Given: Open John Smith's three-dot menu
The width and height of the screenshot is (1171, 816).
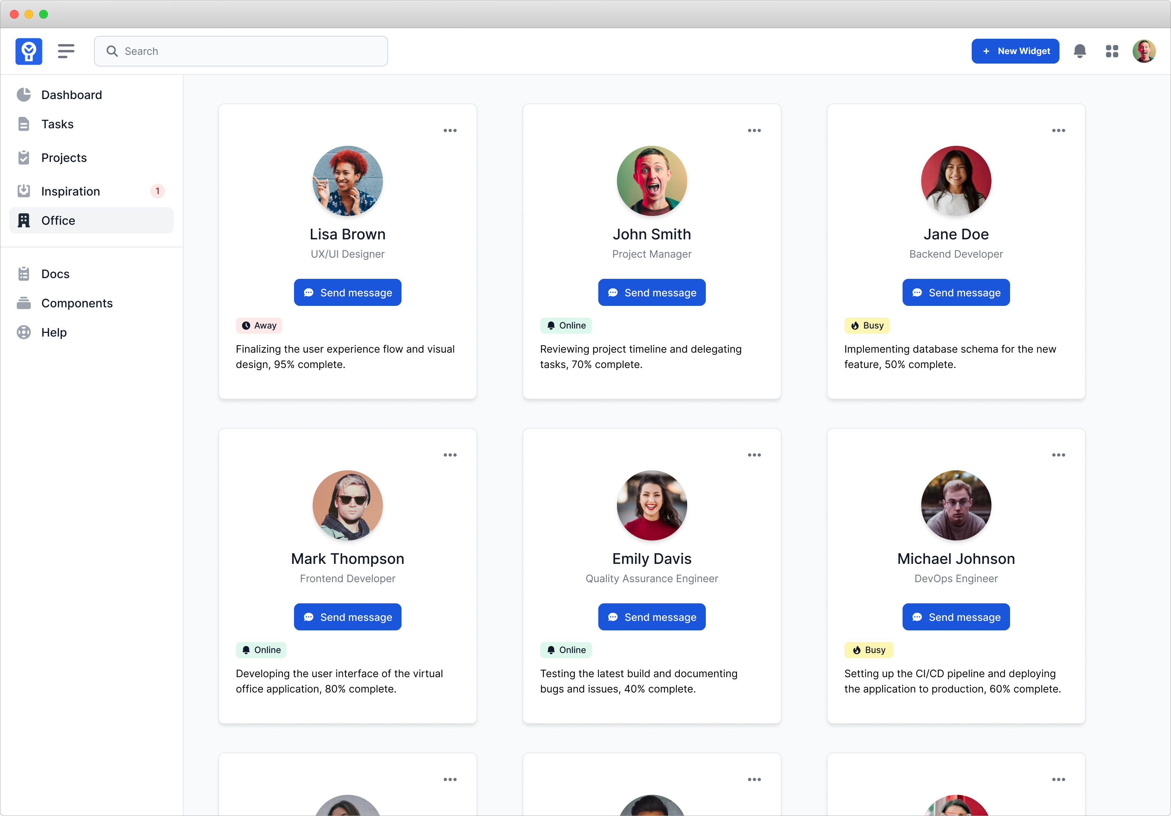Looking at the screenshot, I should [x=754, y=130].
